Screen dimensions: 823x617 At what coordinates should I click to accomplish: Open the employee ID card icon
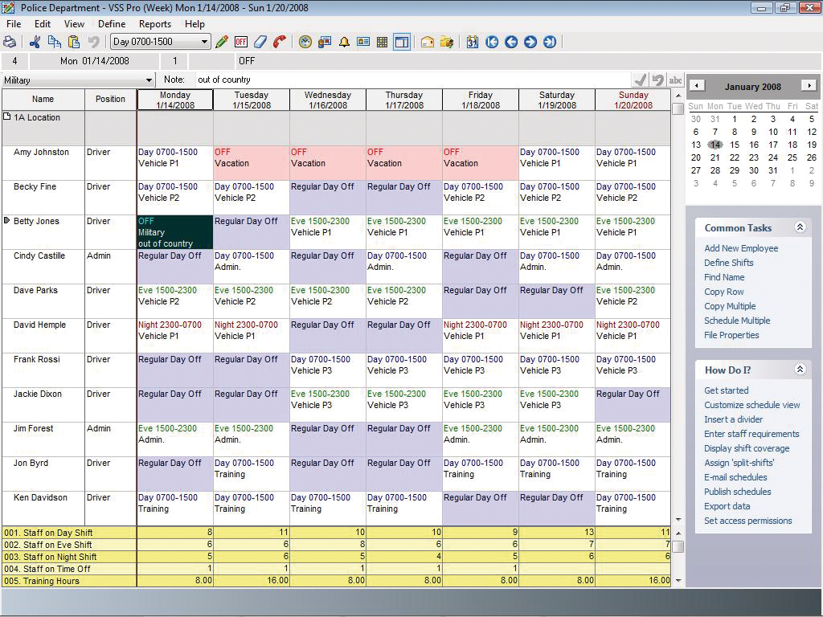point(363,42)
